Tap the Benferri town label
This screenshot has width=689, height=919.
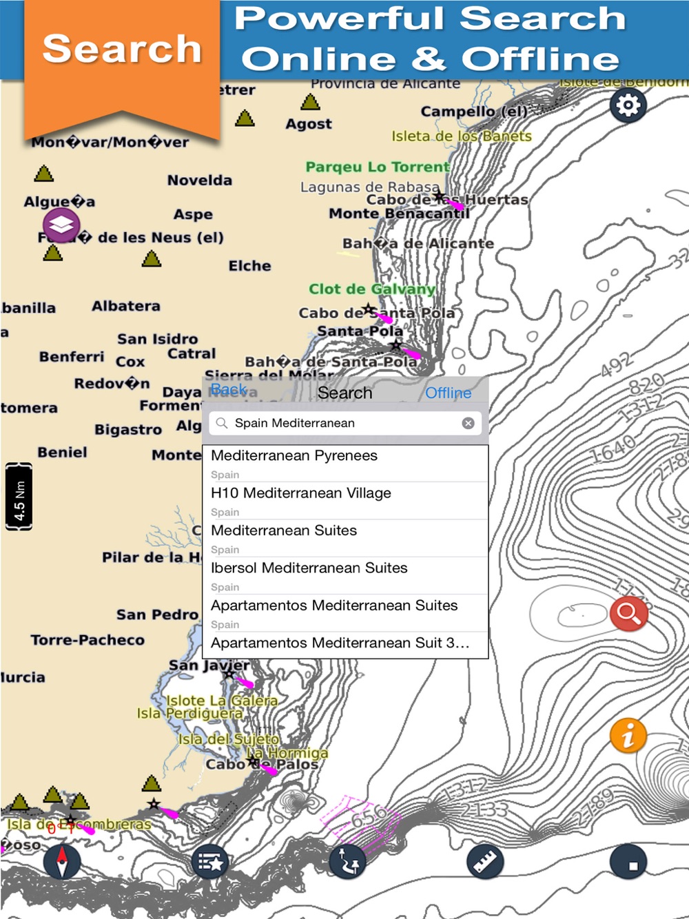(72, 357)
